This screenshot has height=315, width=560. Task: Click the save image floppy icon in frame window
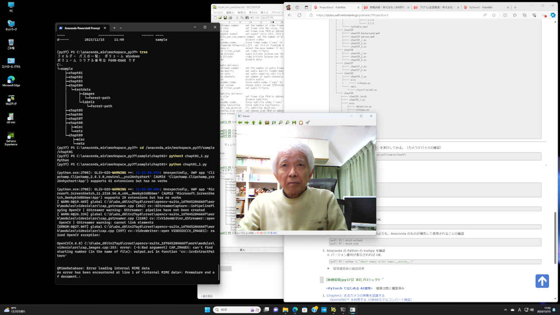click(x=294, y=123)
